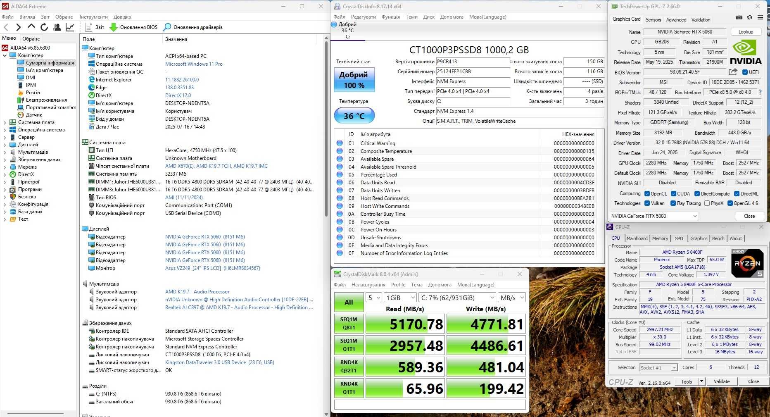Click the Bus Interface question mark in GPU-Z
The height and width of the screenshot is (417, 770).
point(760,92)
